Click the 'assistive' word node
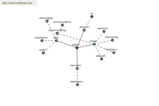 [104, 32]
